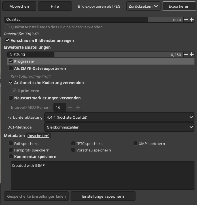The width and height of the screenshot is (197, 205).
Task: Increase Glättung with the plus button
Action: (192, 55)
